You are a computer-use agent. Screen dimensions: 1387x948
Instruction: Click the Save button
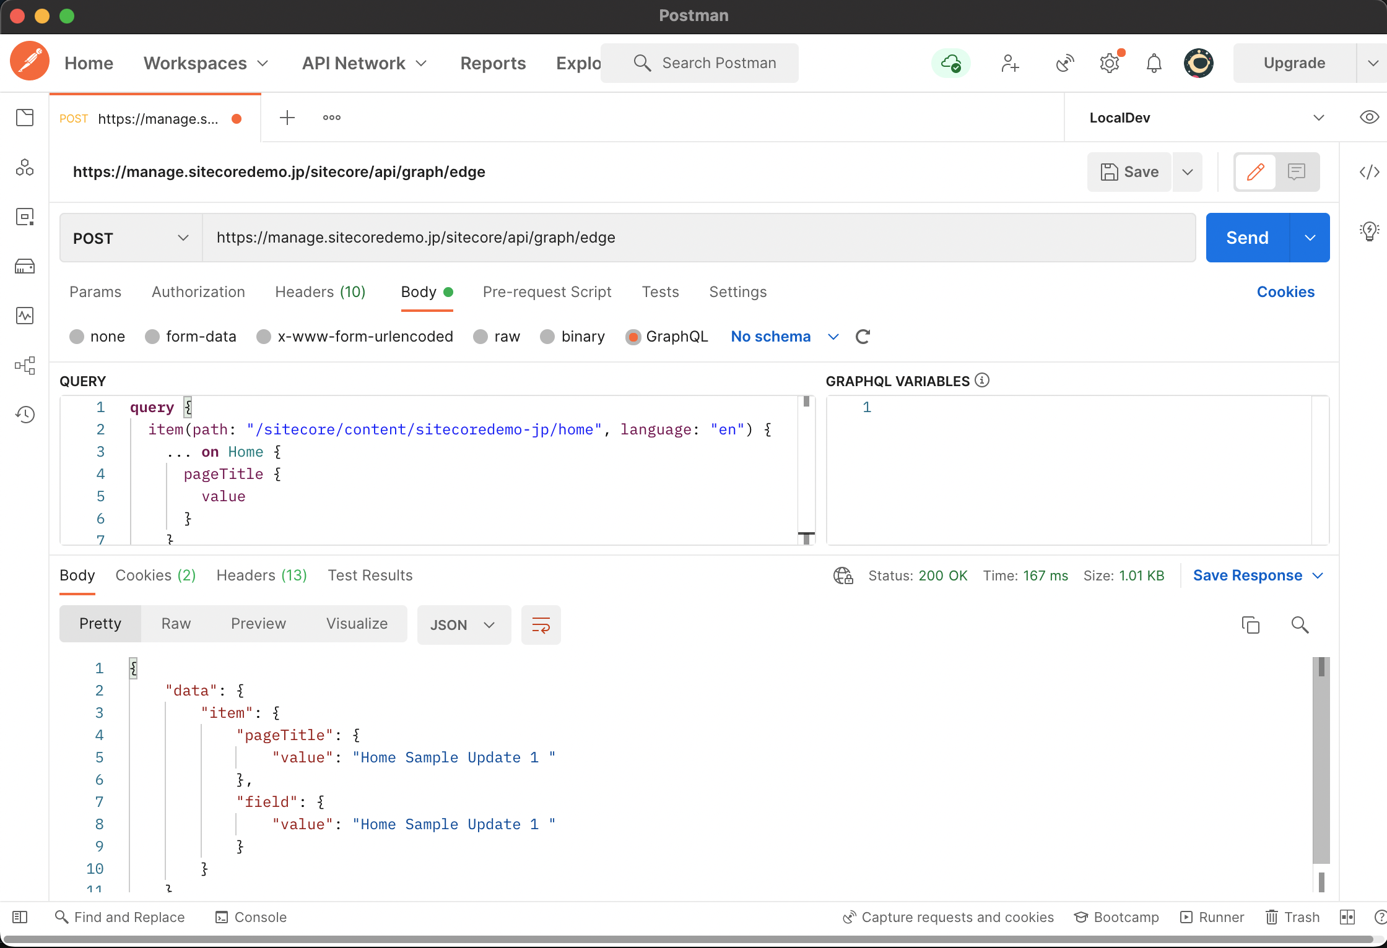(1129, 171)
